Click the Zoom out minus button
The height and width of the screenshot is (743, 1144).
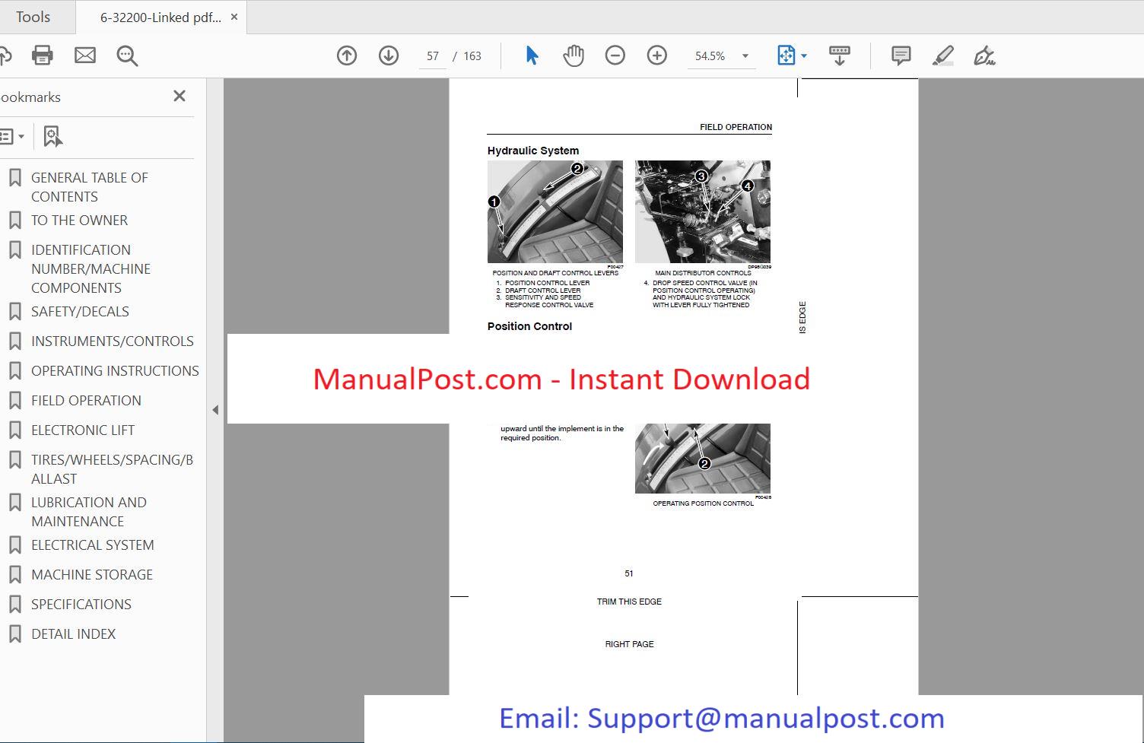[615, 56]
